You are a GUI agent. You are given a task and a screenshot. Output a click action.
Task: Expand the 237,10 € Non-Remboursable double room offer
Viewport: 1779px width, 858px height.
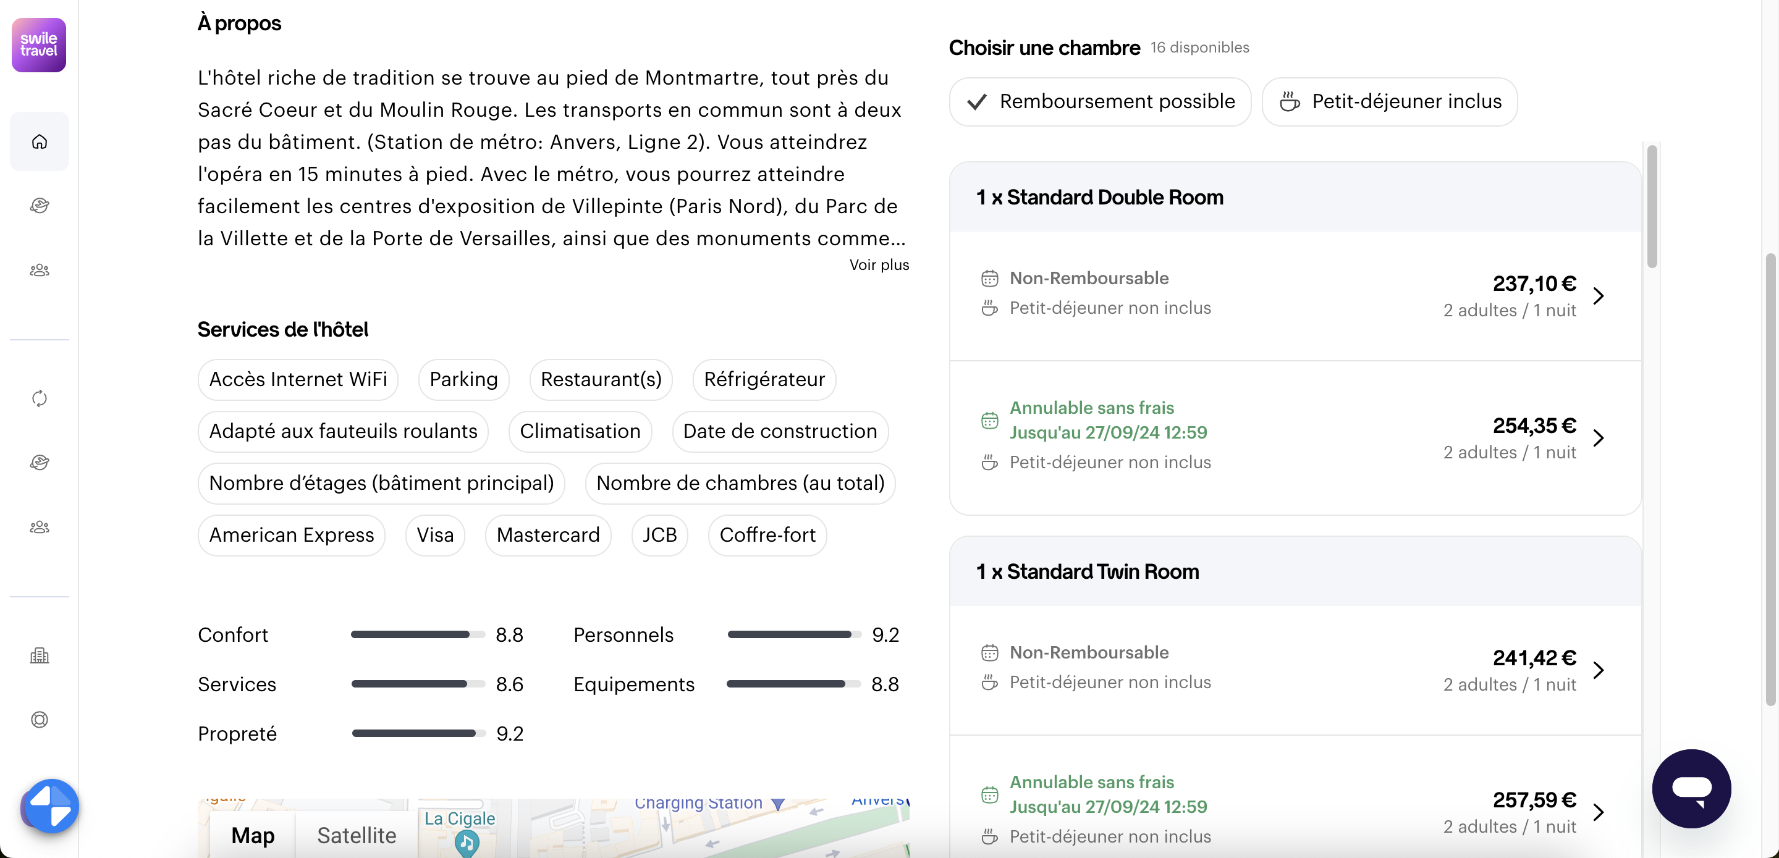tap(1597, 296)
